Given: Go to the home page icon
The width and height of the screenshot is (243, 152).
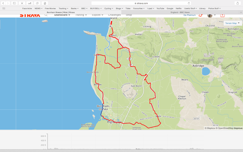Looking at the screenshot, I should [45, 3].
